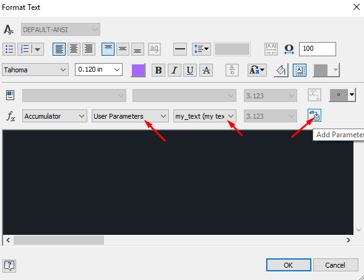Image resolution: width=364 pixels, height=280 pixels.
Task: Click the Add Parameter icon
Action: pyautogui.click(x=314, y=115)
